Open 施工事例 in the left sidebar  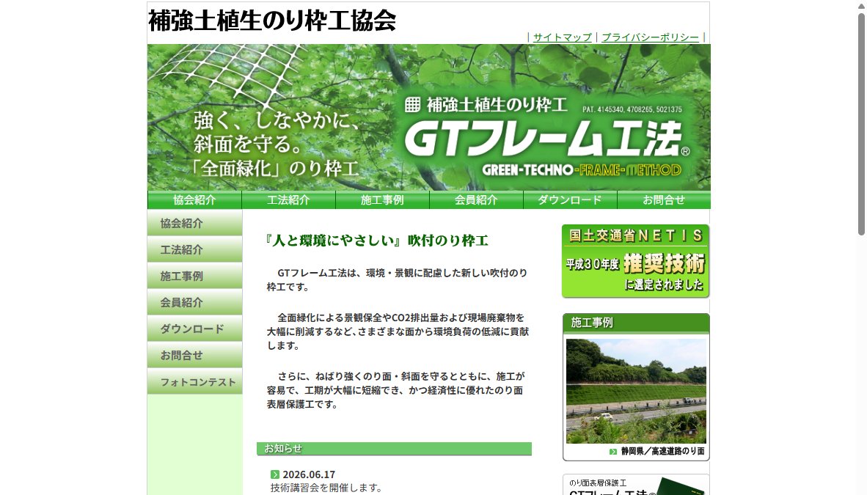pyautogui.click(x=194, y=276)
